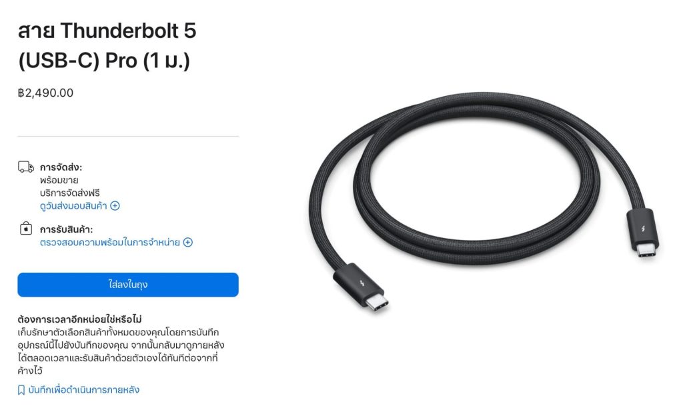The image size is (683, 412).
Task: Click the การรับสินค้า: pickup heading
Action: click(66, 229)
